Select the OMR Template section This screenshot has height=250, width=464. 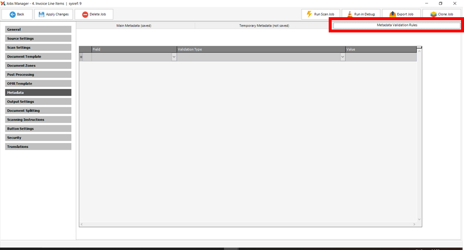(38, 83)
